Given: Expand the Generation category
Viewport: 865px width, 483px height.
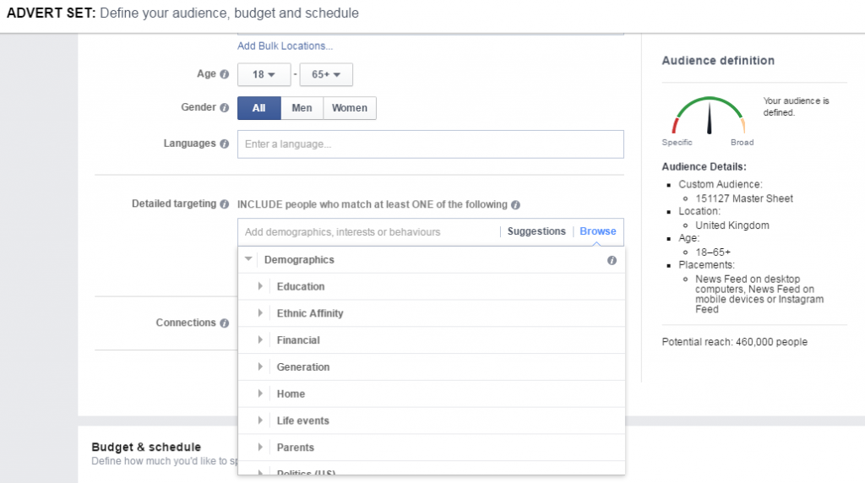Looking at the screenshot, I should 260,366.
